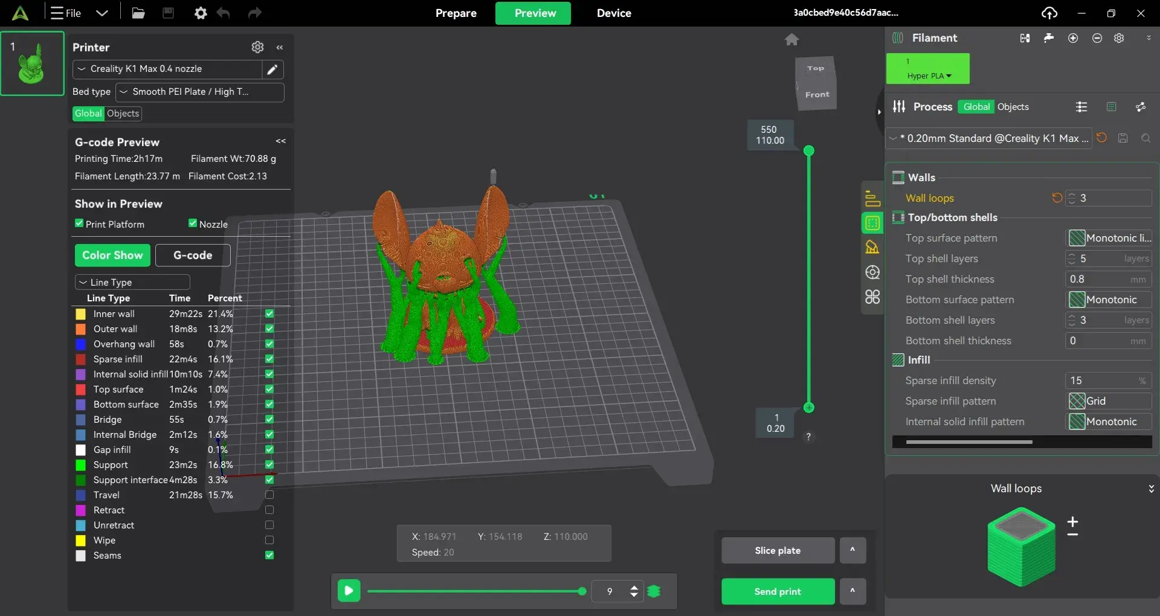Switch to the Prepare tab
1160x616 pixels.
(456, 13)
